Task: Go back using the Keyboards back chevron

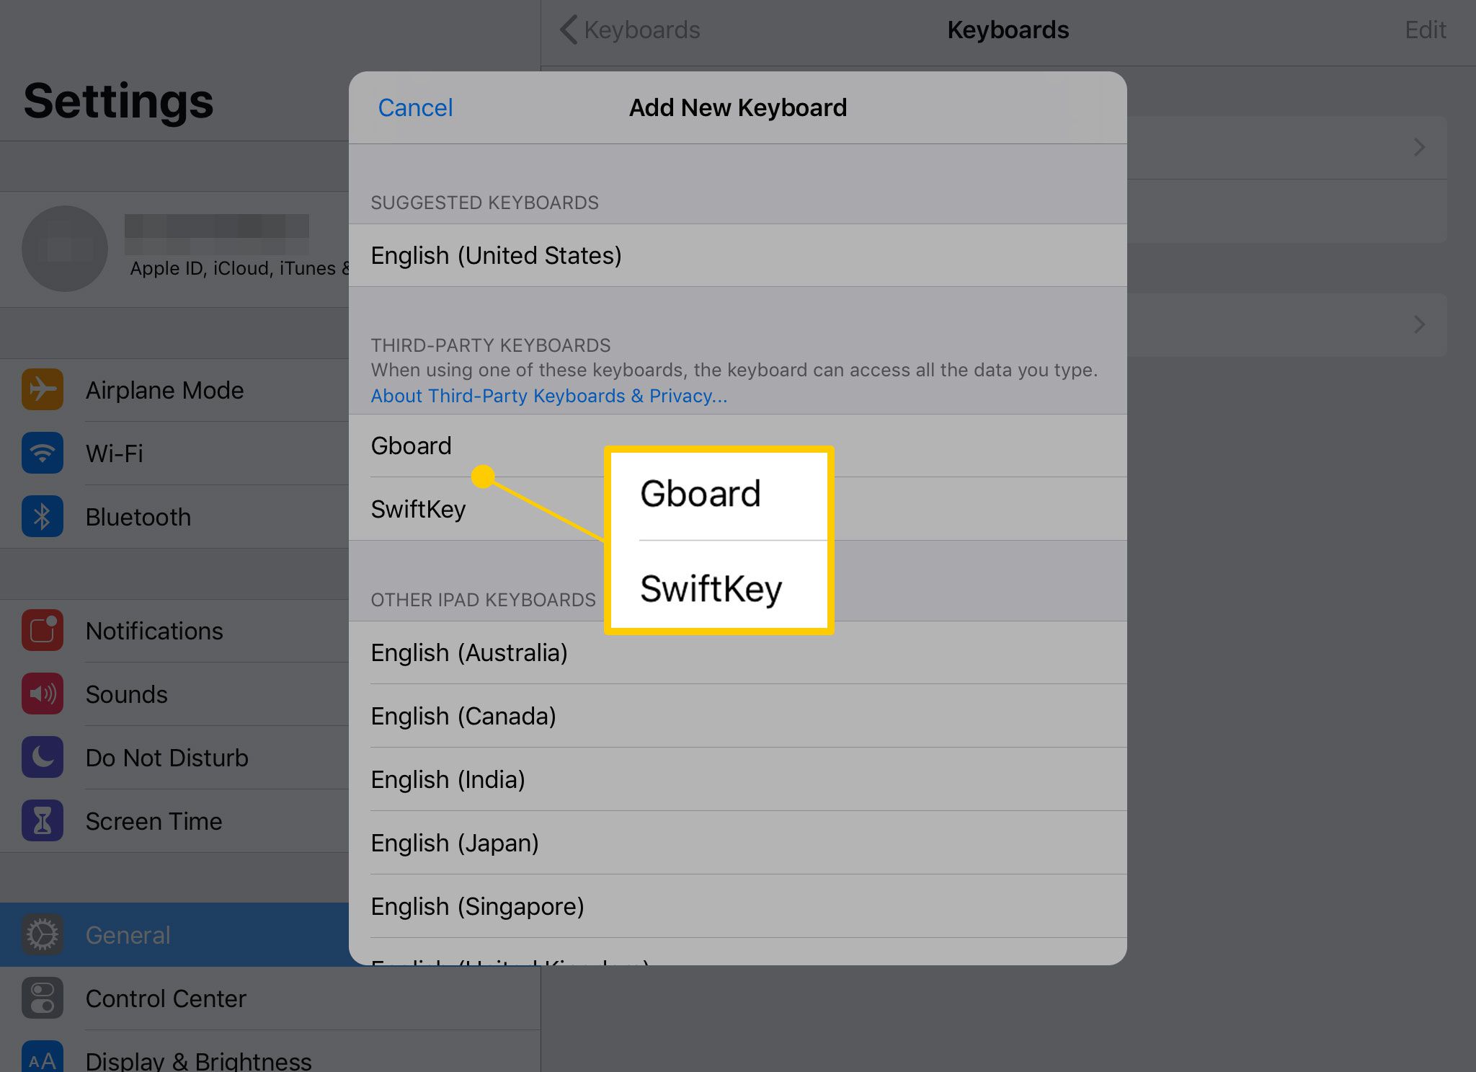Action: [569, 30]
